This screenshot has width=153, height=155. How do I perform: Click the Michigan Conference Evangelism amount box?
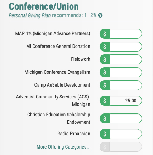pos(125,72)
